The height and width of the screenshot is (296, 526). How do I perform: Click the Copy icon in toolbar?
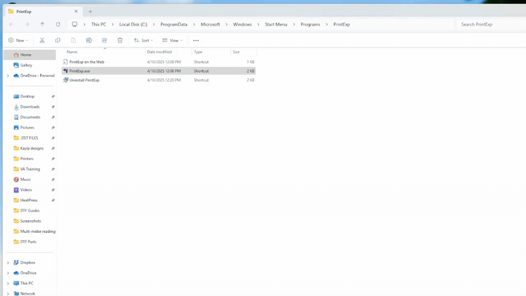click(58, 40)
